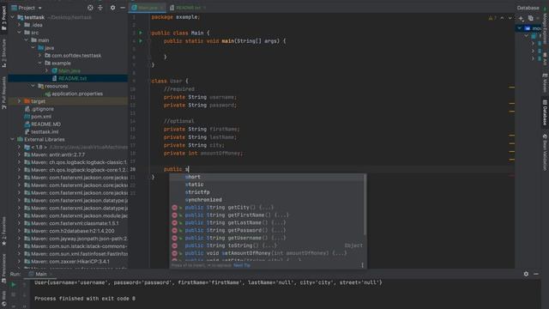Collapse the testtask project root
This screenshot has height=309, width=549.
pos(13,17)
